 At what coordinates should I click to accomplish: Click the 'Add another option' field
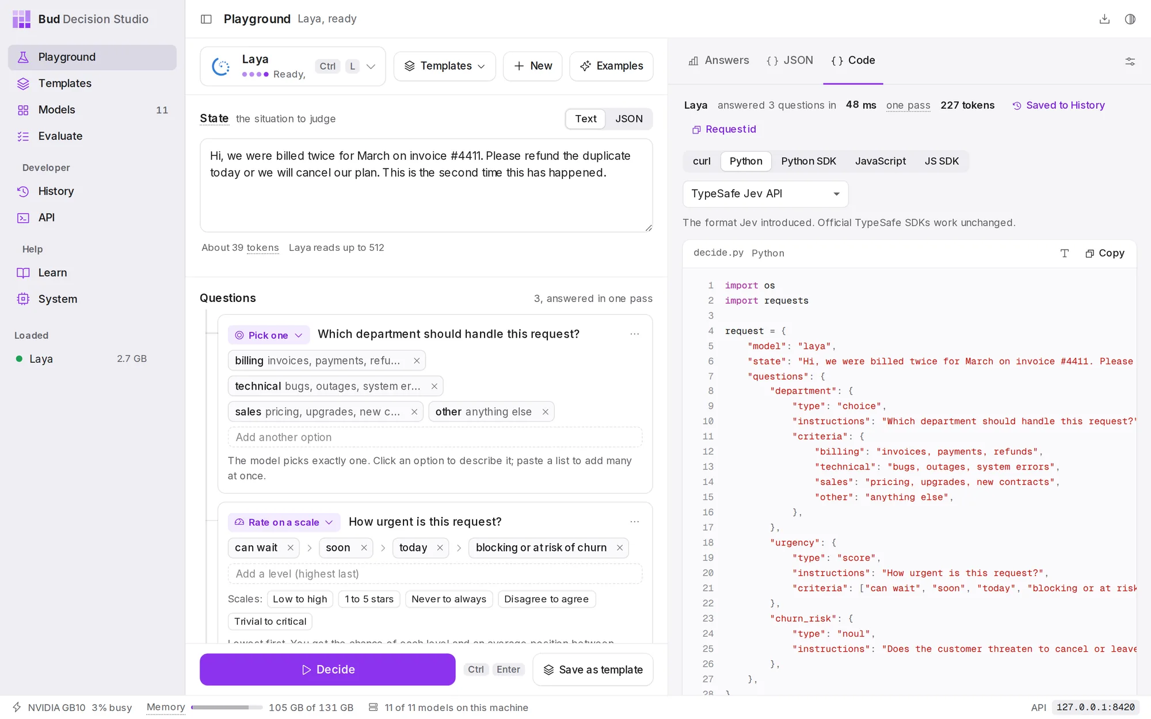tap(435, 438)
